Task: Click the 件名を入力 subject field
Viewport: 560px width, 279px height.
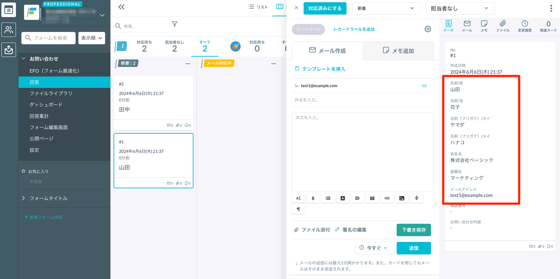Action: coord(363,100)
